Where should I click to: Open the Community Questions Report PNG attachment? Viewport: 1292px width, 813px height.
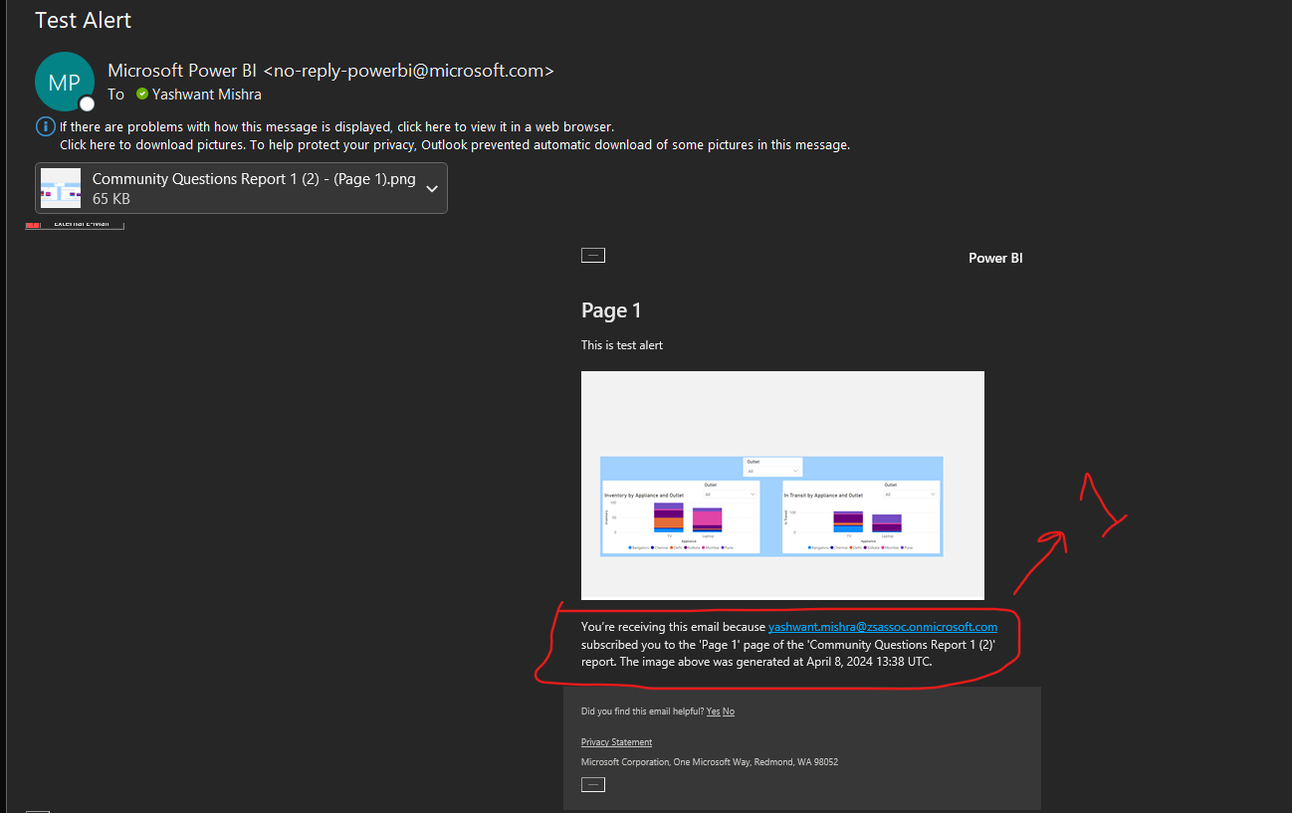coord(241,188)
